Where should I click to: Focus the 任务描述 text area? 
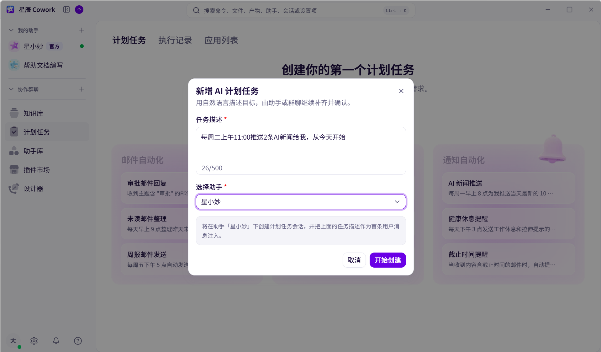point(301,151)
